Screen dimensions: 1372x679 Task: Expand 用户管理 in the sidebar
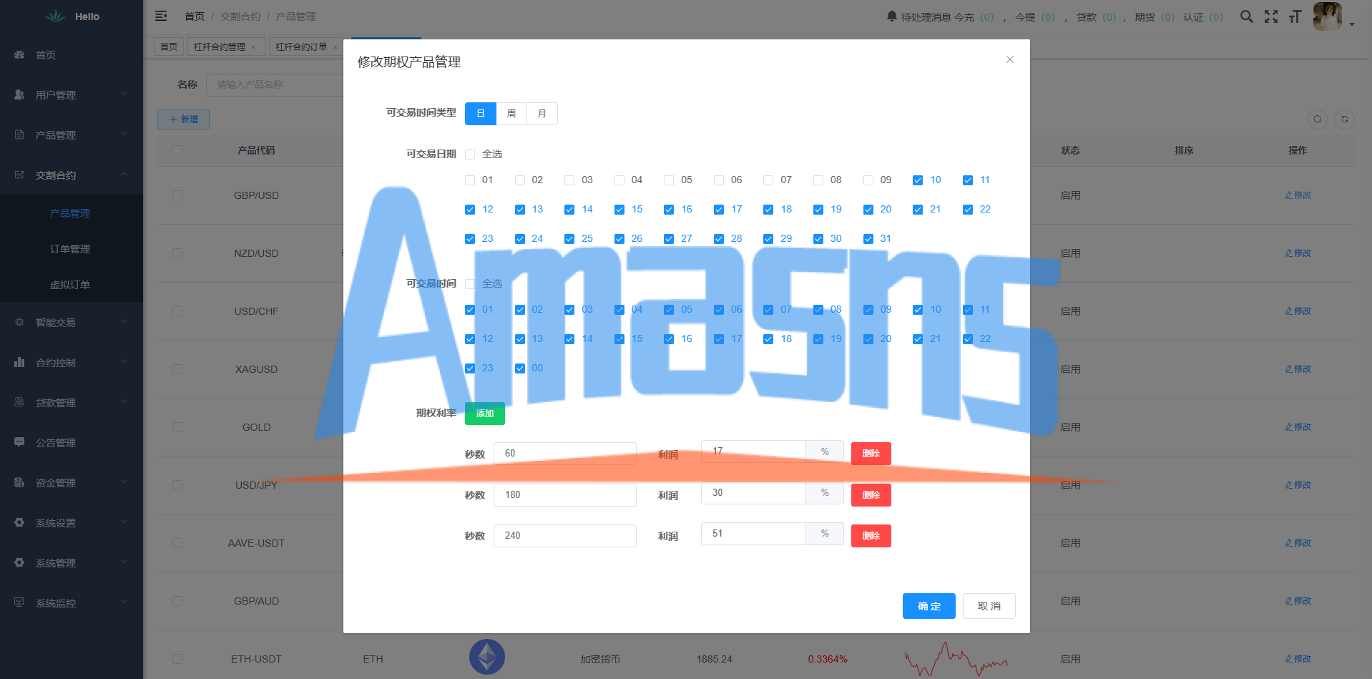pyautogui.click(x=72, y=95)
